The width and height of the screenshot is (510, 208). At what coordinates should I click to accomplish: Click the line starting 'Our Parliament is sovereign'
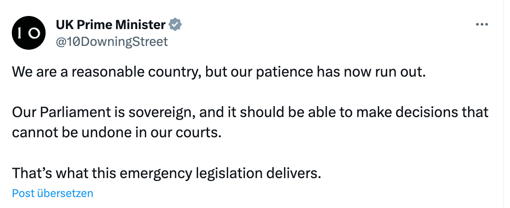(x=250, y=112)
